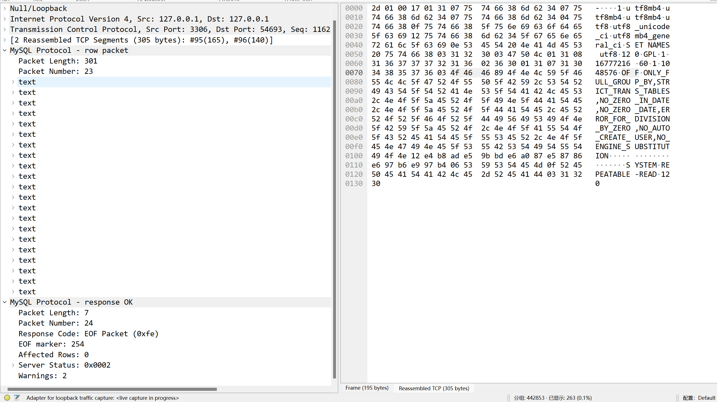Viewport: 717px width, 402px height.
Task: Click the packet details vertical scrollbar
Action: coord(334,199)
